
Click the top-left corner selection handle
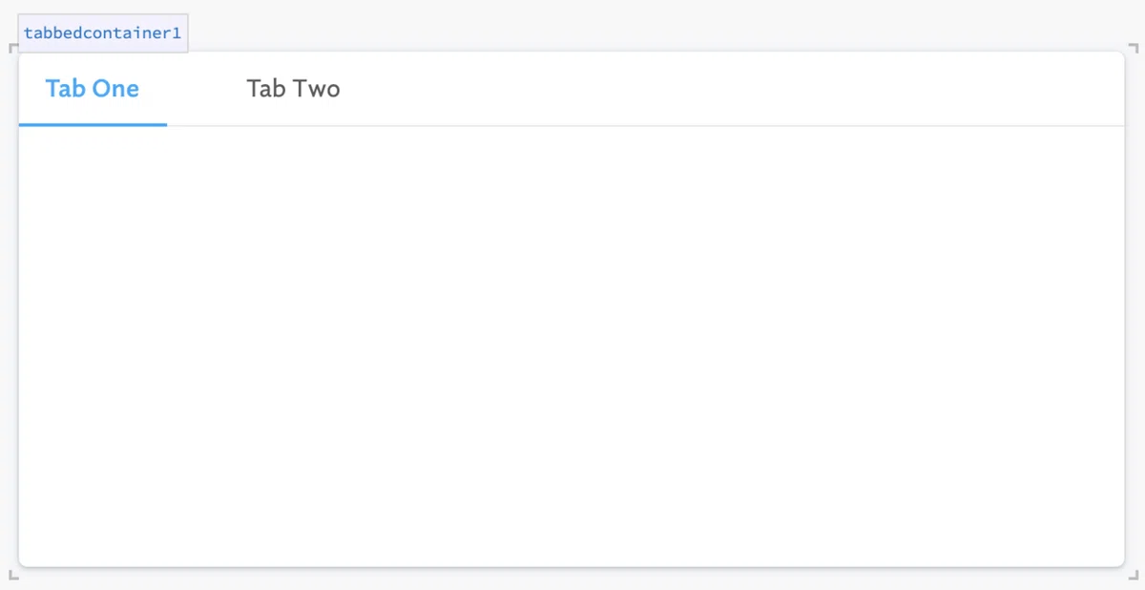coord(13,48)
